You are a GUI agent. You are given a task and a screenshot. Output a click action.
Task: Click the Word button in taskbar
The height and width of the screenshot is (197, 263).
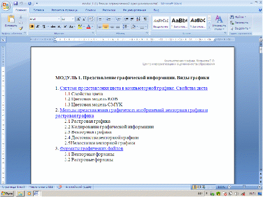coord(36,193)
